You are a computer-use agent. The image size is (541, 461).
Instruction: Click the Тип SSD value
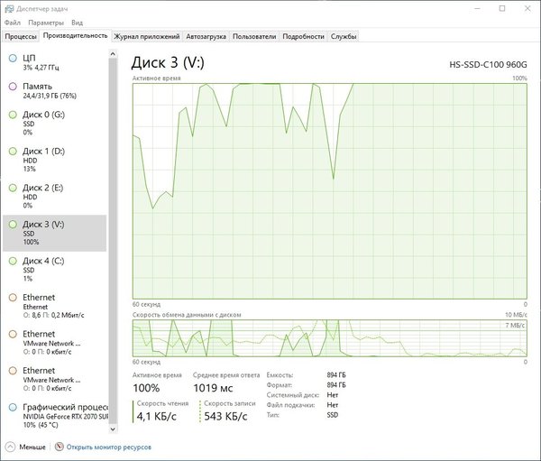tap(333, 415)
